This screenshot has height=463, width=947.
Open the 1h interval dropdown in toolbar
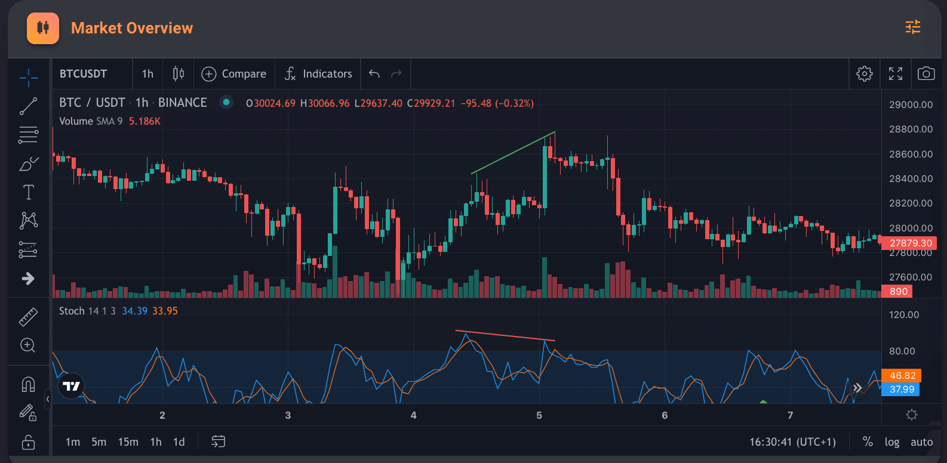tap(147, 73)
